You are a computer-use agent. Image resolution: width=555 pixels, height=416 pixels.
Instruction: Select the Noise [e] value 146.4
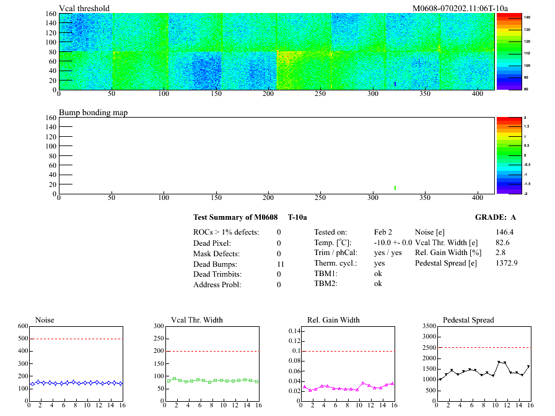505,232
